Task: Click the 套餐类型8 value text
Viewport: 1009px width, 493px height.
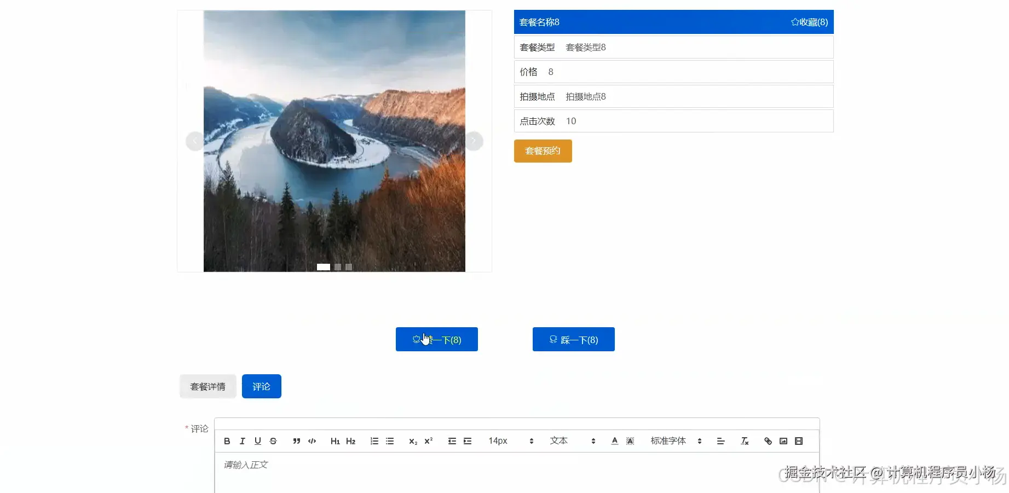Action: tap(586, 48)
